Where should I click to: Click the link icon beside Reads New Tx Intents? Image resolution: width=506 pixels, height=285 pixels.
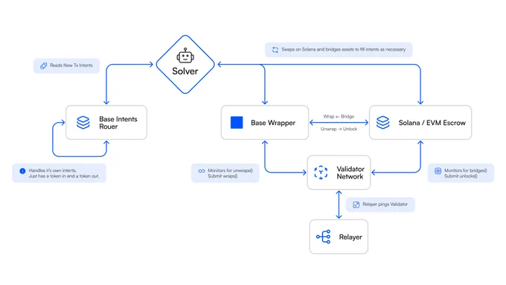tap(44, 65)
